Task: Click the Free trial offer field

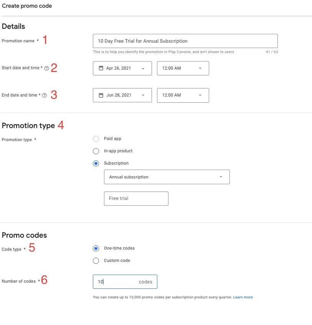Action: (x=136, y=198)
